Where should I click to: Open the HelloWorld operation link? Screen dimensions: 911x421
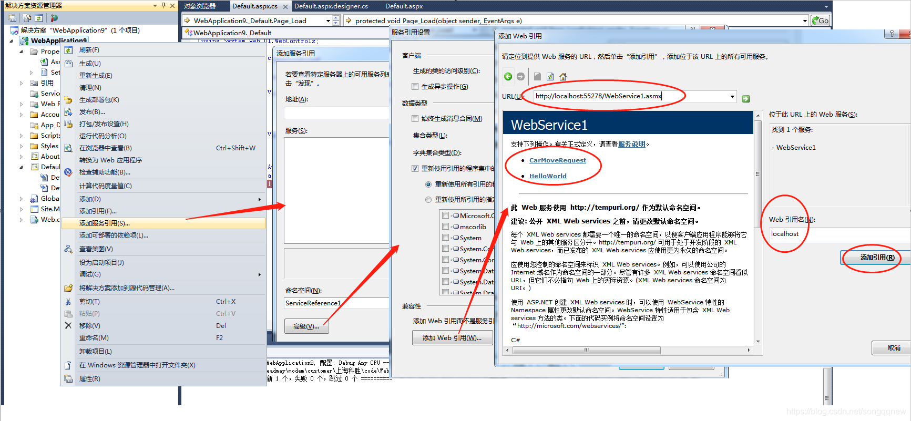click(548, 176)
